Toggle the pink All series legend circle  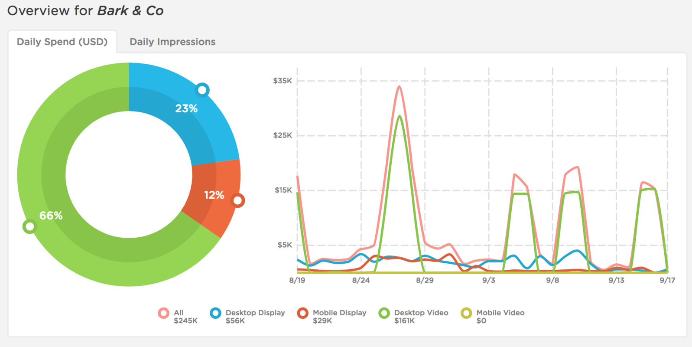point(164,313)
